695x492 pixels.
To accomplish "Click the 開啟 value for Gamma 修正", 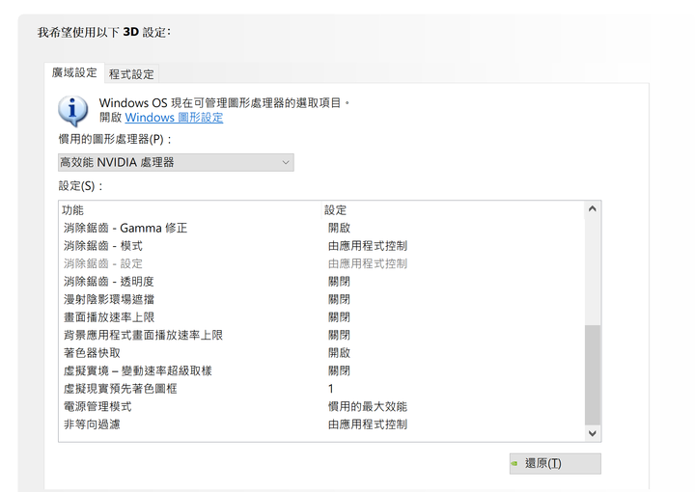I will point(339,228).
